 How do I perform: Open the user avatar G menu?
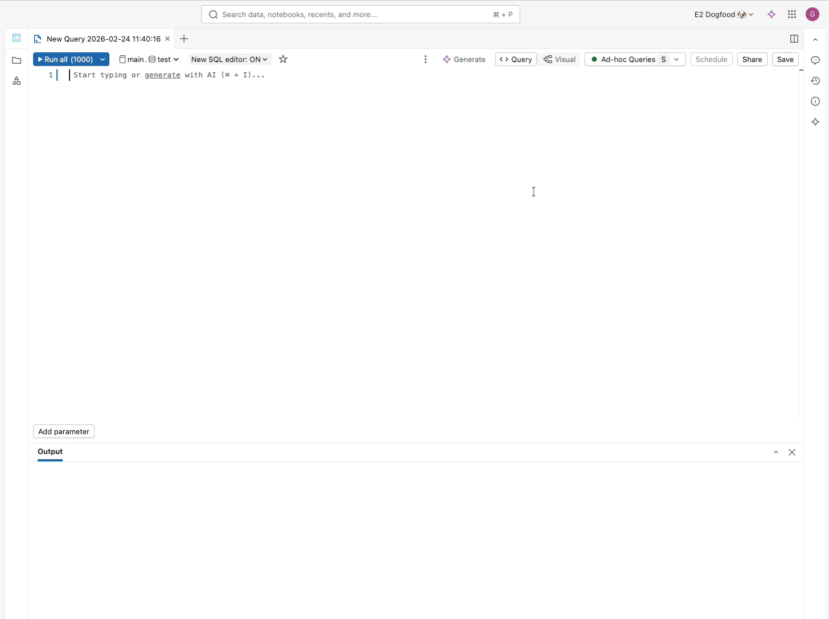tap(812, 14)
